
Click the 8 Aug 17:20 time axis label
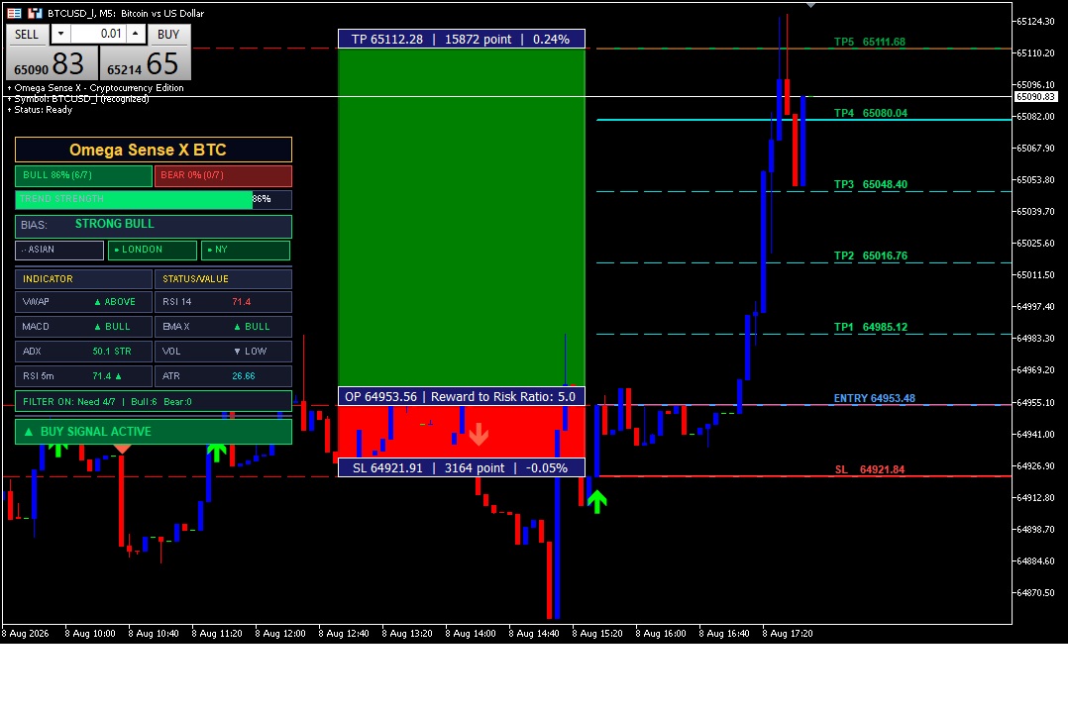coord(788,634)
